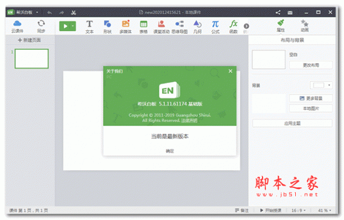Click the redo arrow in title bar
Image resolution: width=344 pixels, height=220 pixels.
[62, 13]
